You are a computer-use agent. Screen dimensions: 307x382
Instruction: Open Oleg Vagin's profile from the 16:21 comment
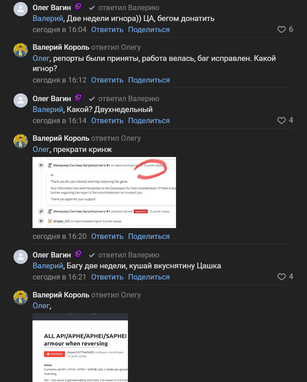click(52, 255)
